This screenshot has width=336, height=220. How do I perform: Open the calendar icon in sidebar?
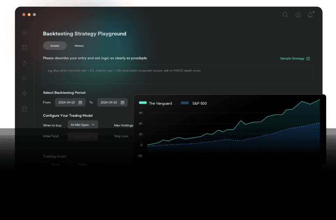pyautogui.click(x=25, y=109)
